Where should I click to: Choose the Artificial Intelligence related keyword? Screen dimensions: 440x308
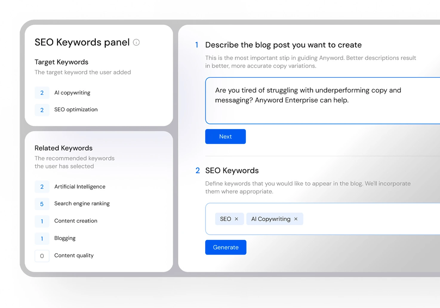[x=80, y=187]
